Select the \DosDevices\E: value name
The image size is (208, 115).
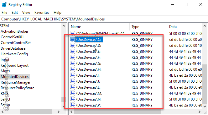pyautogui.click(x=88, y=52)
